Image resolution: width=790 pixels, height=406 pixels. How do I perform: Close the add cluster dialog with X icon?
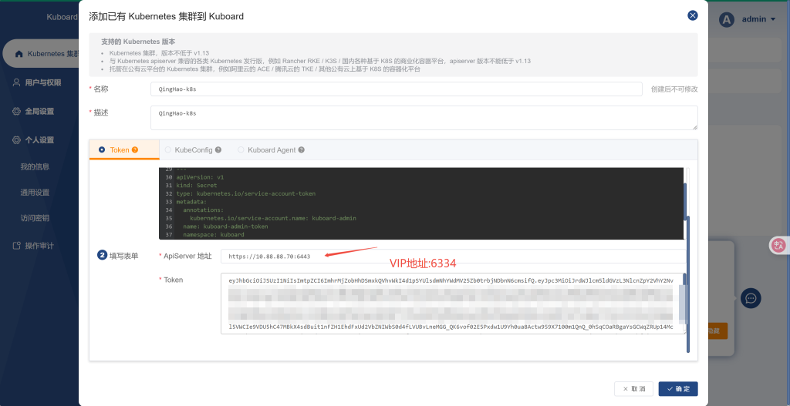tap(692, 15)
